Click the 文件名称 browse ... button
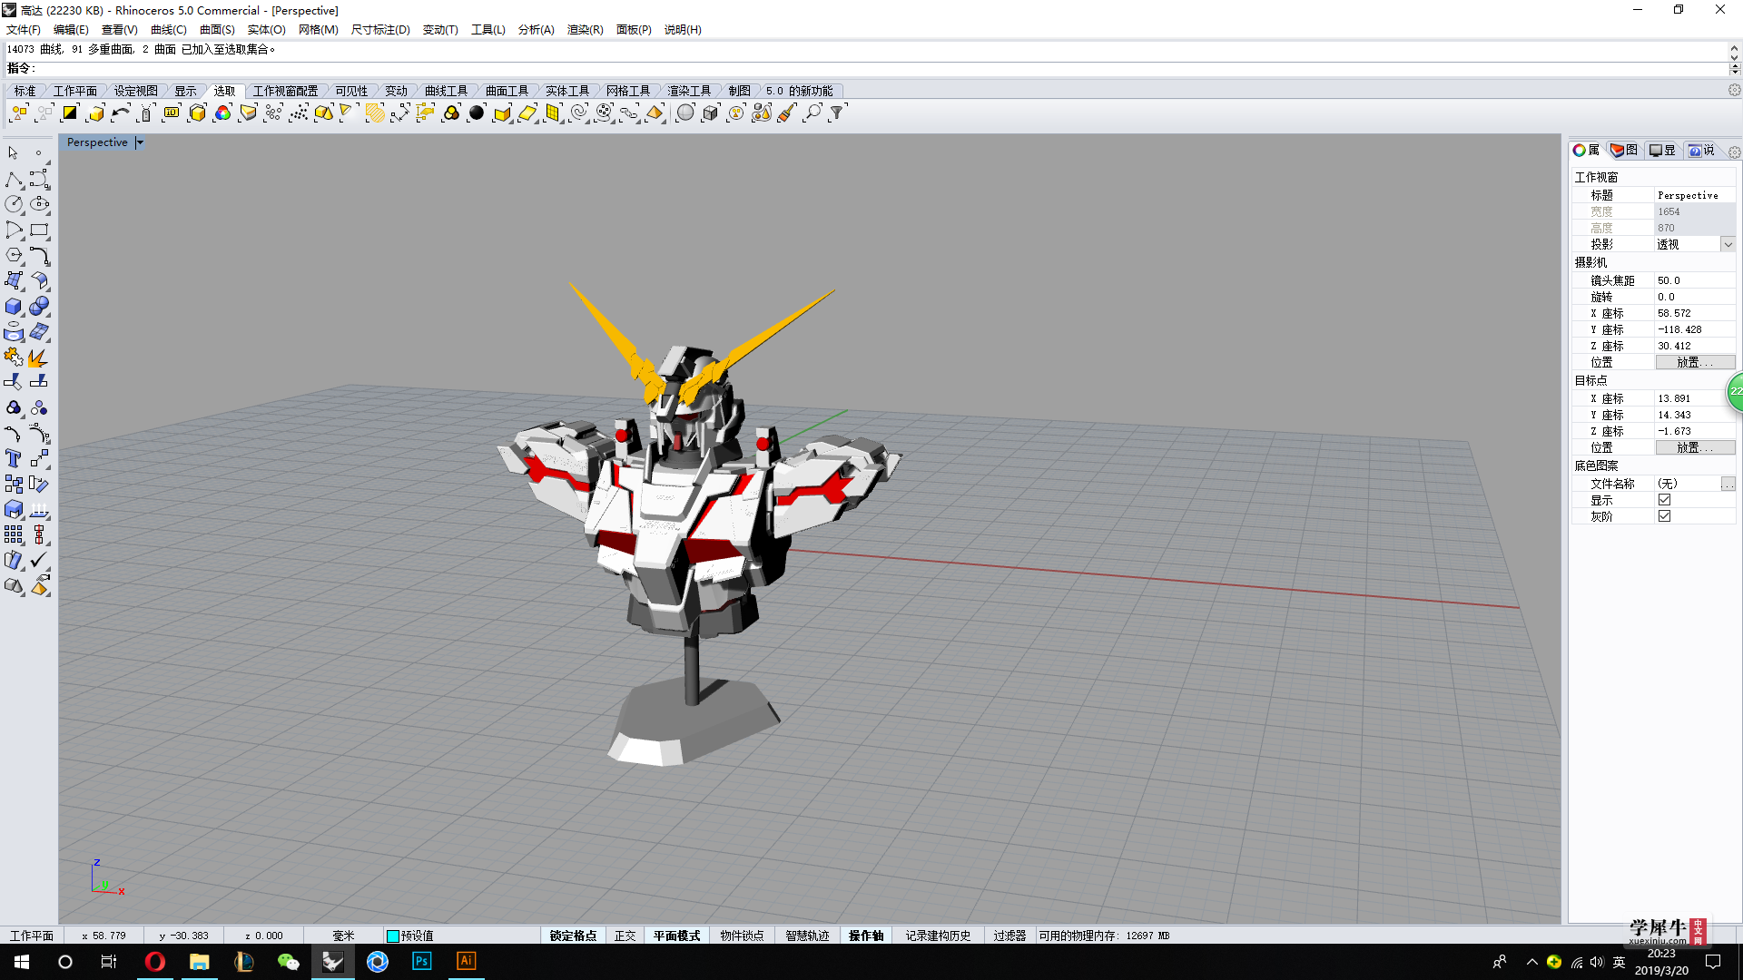Image resolution: width=1743 pixels, height=980 pixels. (1728, 484)
